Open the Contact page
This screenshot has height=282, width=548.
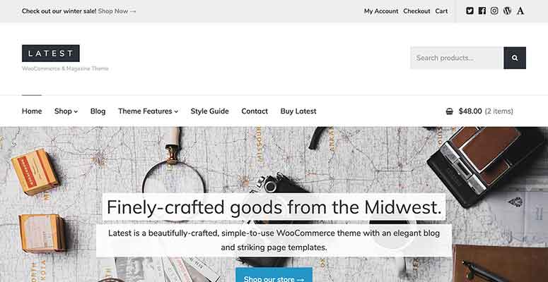tap(255, 111)
